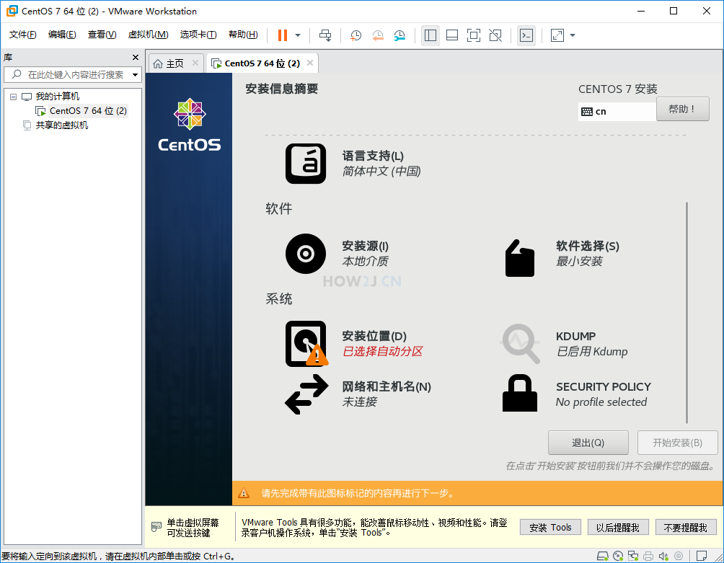Open 软件选择(S) package icon
724x563 pixels.
[520, 258]
